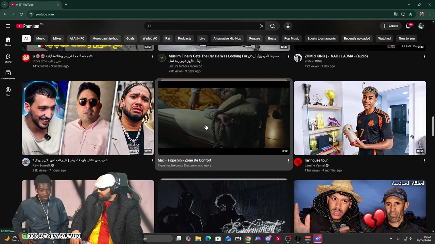Open File Explorer from the taskbar

(x=198, y=239)
